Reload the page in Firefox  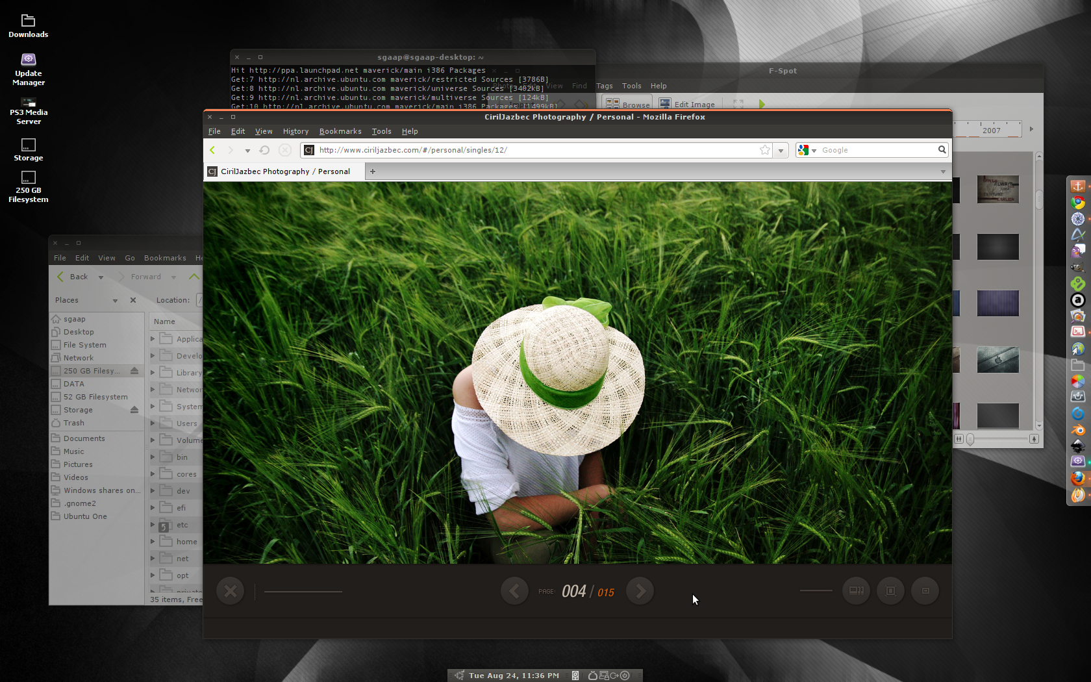264,150
